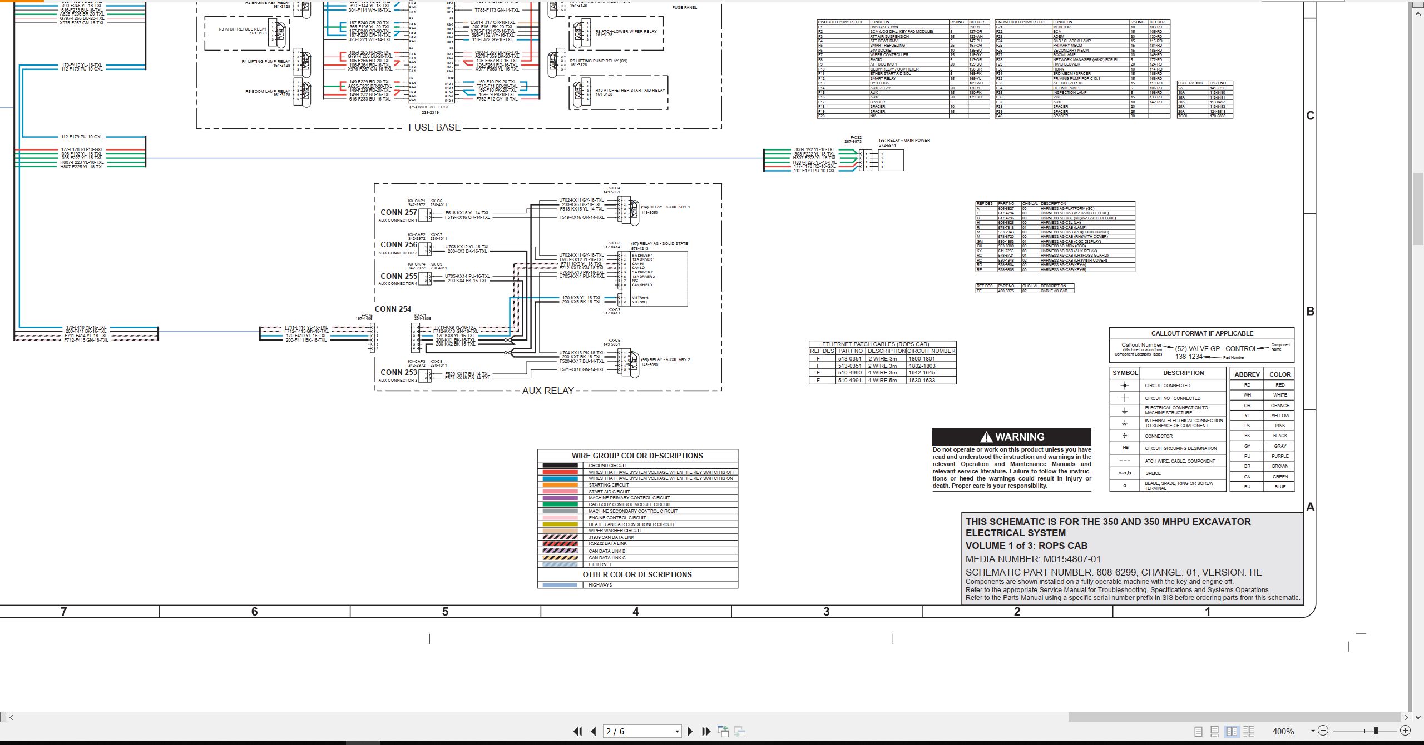Viewport: 1424px width, 745px height.
Task: Open the 400% zoom level dropdown
Action: [1313, 732]
